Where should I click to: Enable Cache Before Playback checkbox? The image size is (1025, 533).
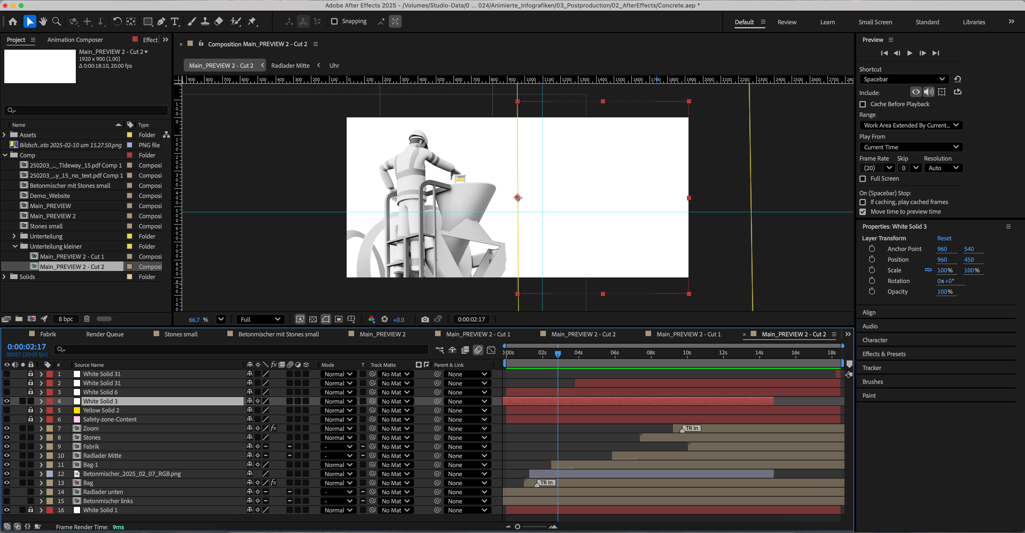(863, 104)
